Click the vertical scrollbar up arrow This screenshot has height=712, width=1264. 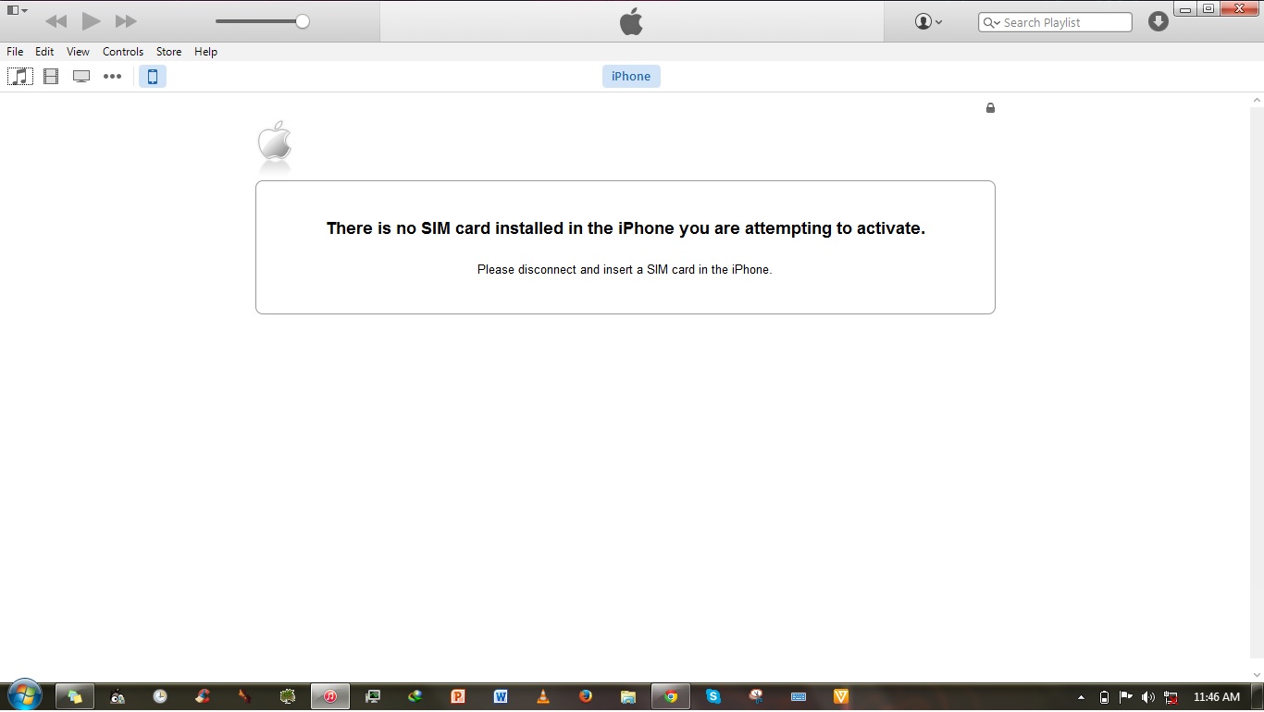1257,100
